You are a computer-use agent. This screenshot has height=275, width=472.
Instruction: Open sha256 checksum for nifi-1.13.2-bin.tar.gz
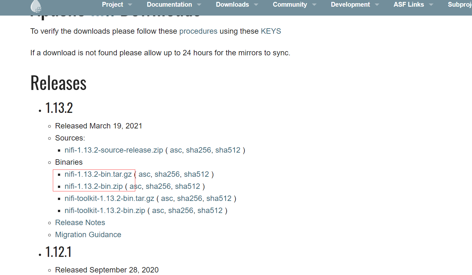167,174
